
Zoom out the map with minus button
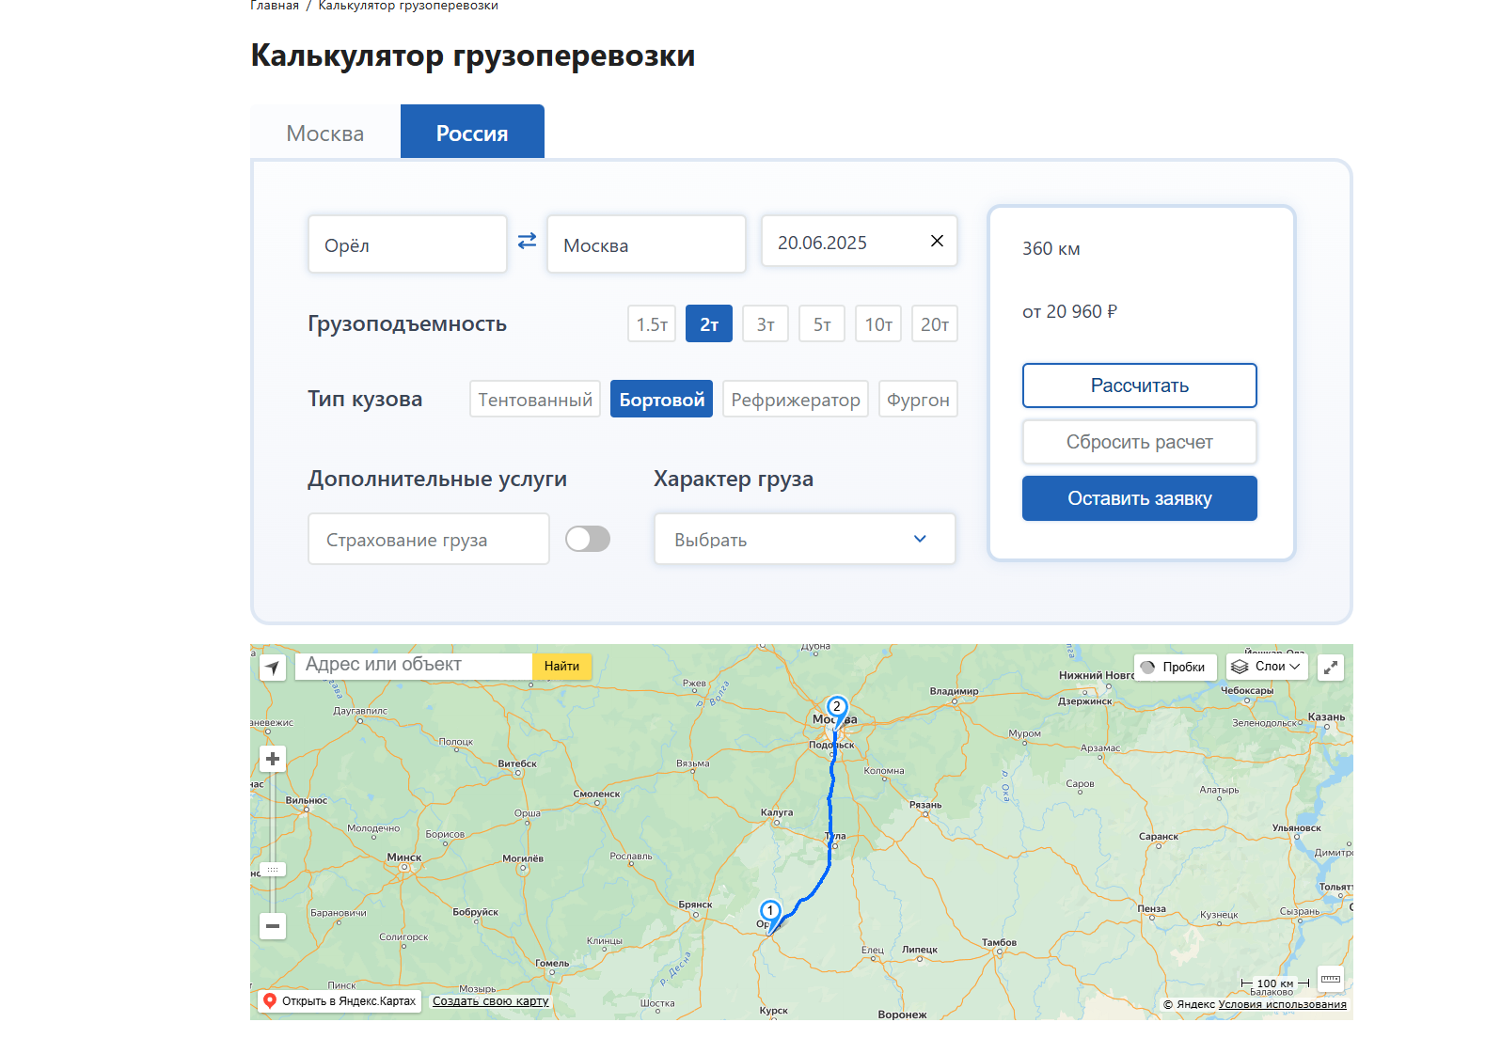pos(273,926)
